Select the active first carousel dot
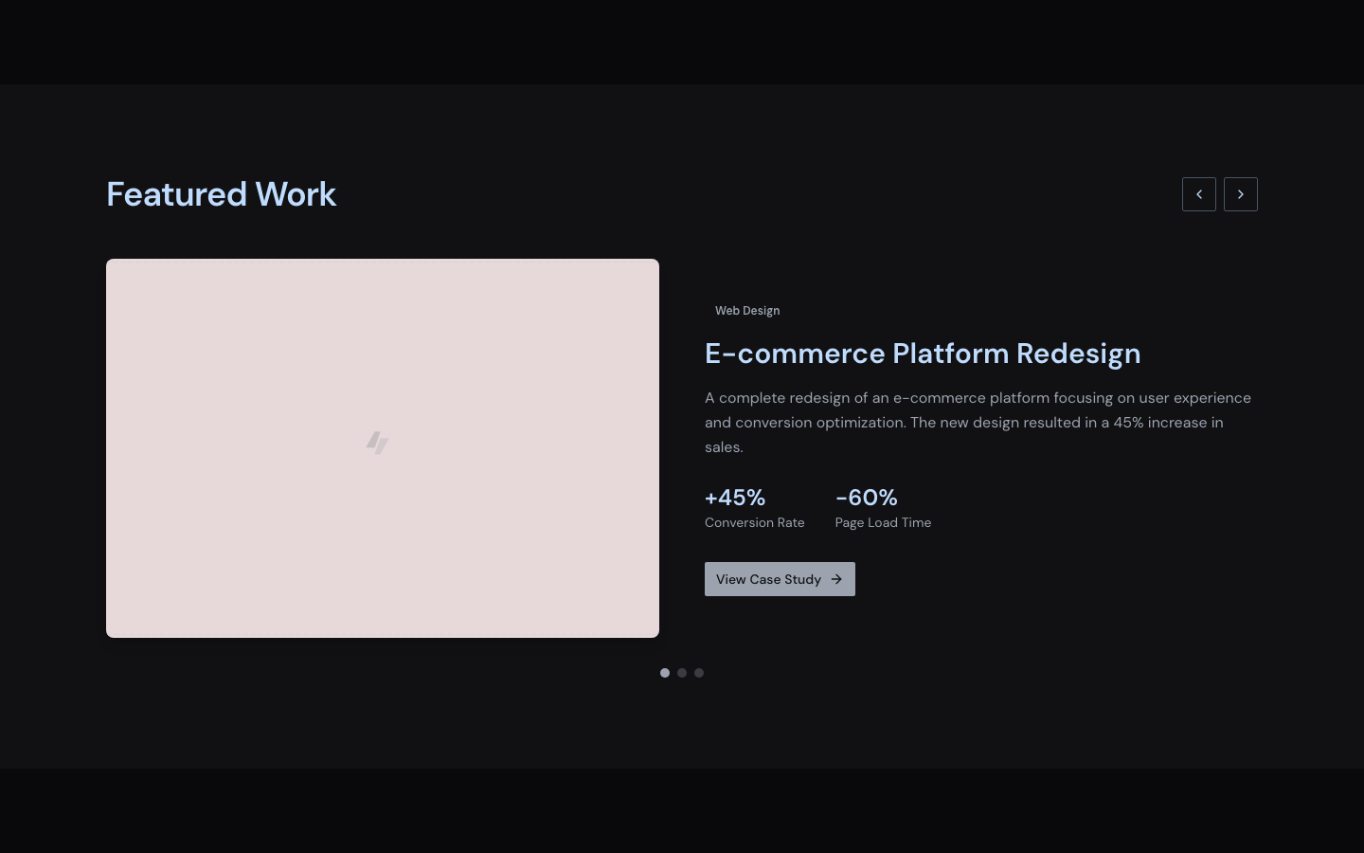Image resolution: width=1364 pixels, height=853 pixels. (665, 673)
